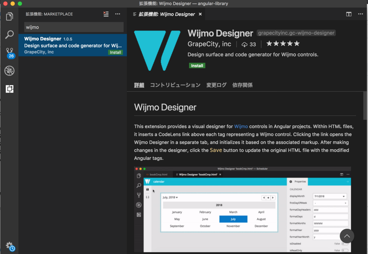Click the Wijmo Designer README heading
Screen dimensions: 368x254
165,107
